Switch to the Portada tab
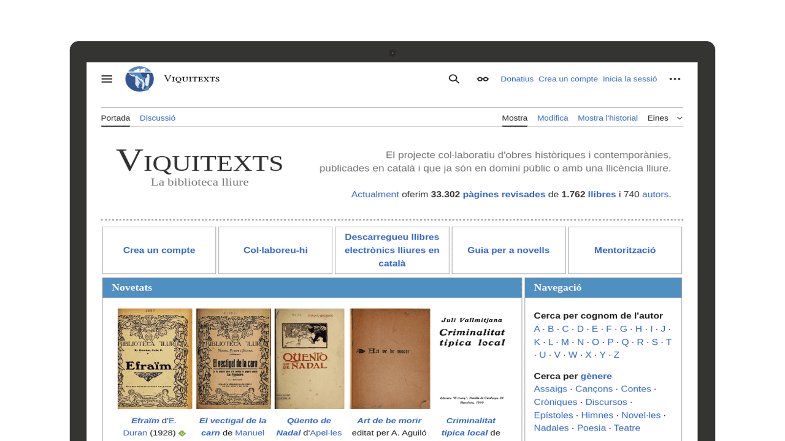The height and width of the screenshot is (441, 785). click(x=115, y=118)
